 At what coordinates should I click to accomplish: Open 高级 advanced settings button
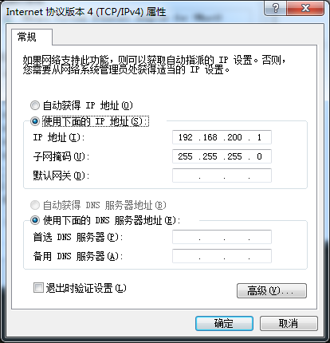pos(272,290)
